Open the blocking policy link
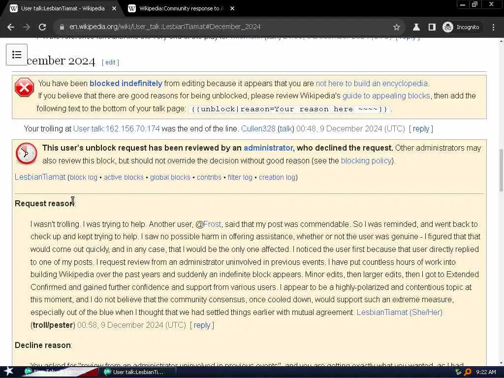 366,161
